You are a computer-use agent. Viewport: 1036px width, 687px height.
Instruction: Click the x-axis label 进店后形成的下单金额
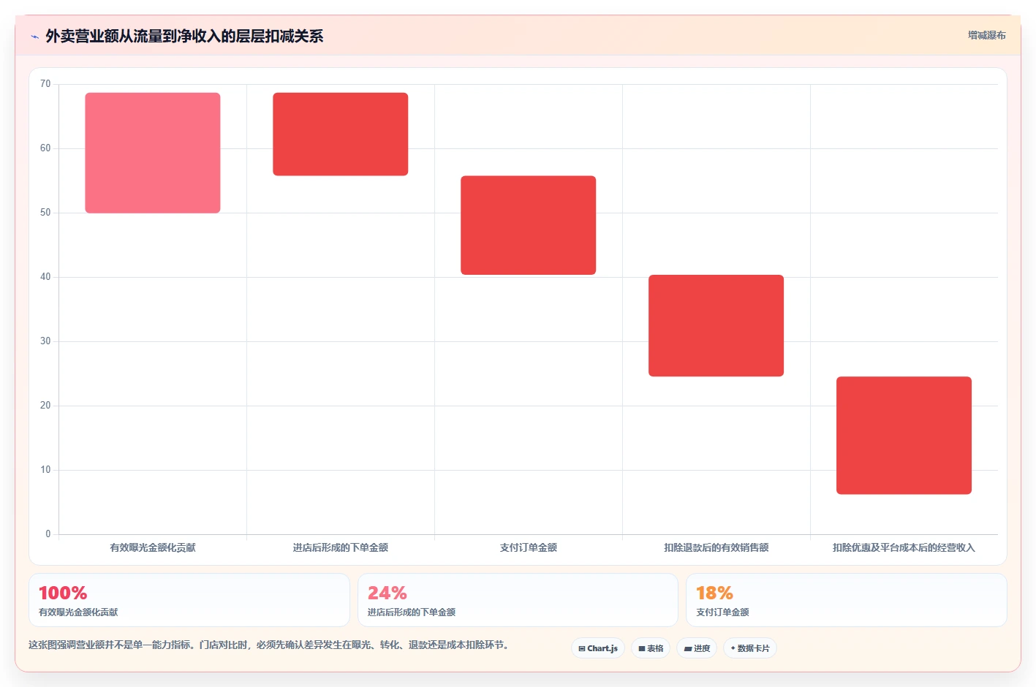tap(341, 547)
